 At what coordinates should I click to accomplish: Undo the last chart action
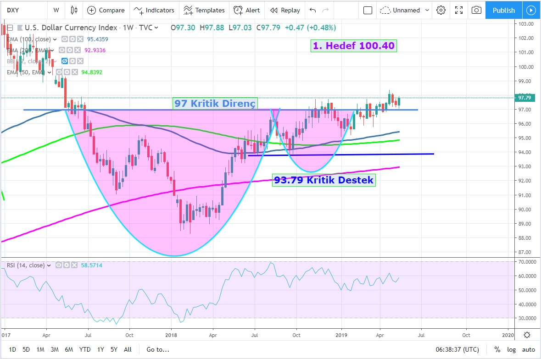click(x=312, y=11)
